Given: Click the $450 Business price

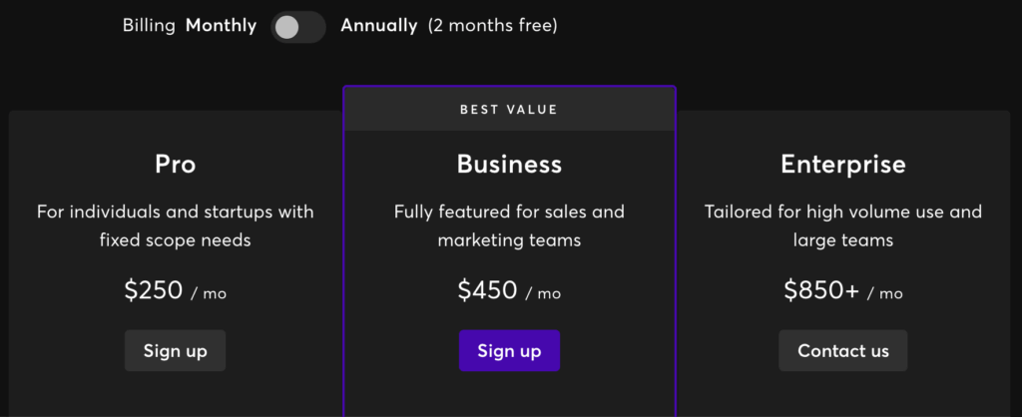Looking at the screenshot, I should pos(487,290).
